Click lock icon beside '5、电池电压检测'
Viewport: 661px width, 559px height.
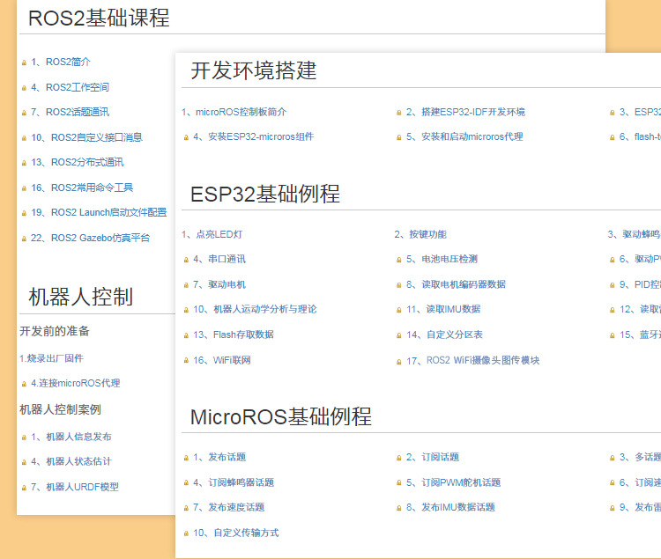pyautogui.click(x=398, y=260)
